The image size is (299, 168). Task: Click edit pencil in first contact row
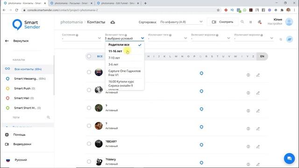click(258, 75)
